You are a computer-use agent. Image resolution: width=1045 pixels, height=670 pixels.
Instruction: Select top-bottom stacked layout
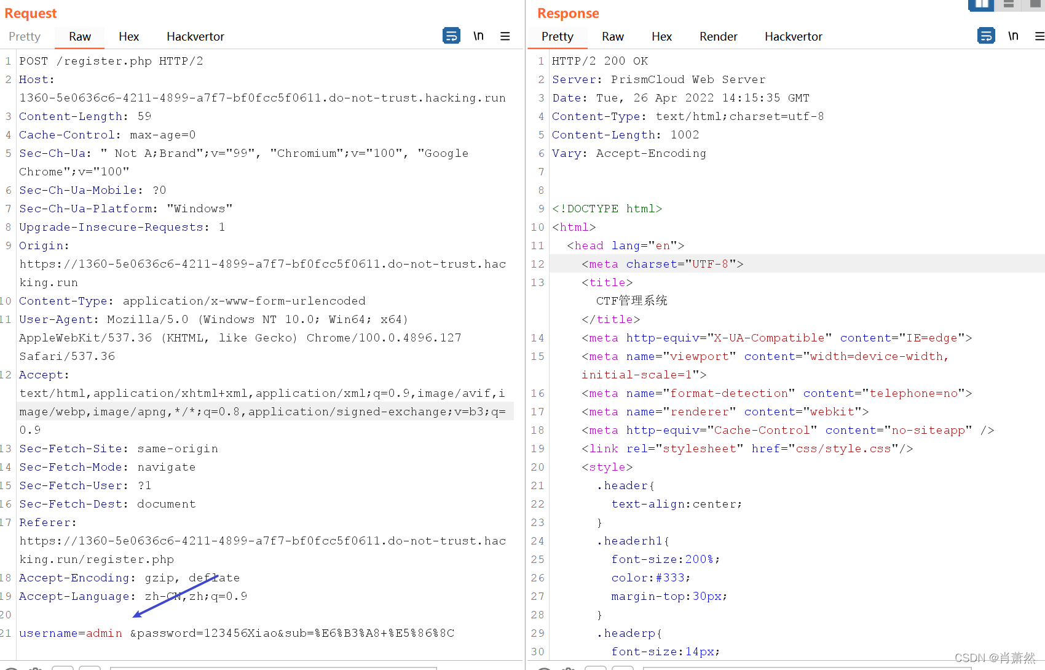(x=1008, y=4)
